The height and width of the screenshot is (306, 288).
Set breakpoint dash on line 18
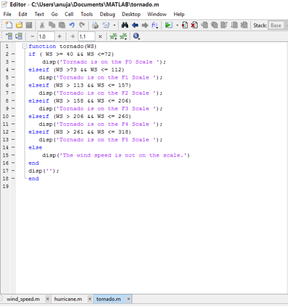click(x=13, y=178)
